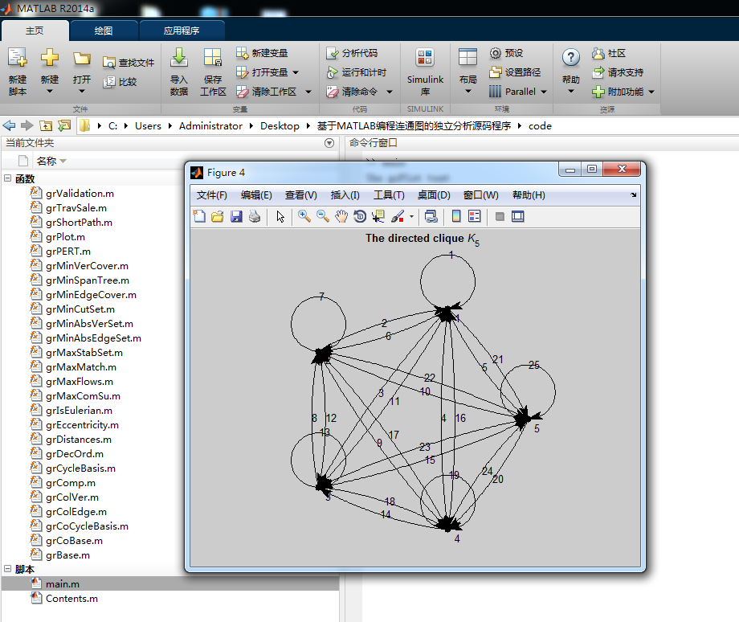Viewport: 739px width, 622px height.
Task: Open the Open Variable (打开变量) dropdown
Action: click(296, 72)
